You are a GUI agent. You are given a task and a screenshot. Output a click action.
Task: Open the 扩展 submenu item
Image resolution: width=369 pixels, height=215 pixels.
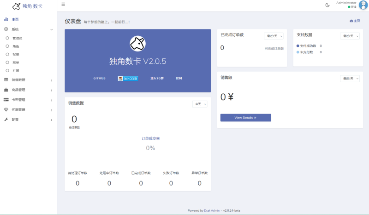click(16, 71)
